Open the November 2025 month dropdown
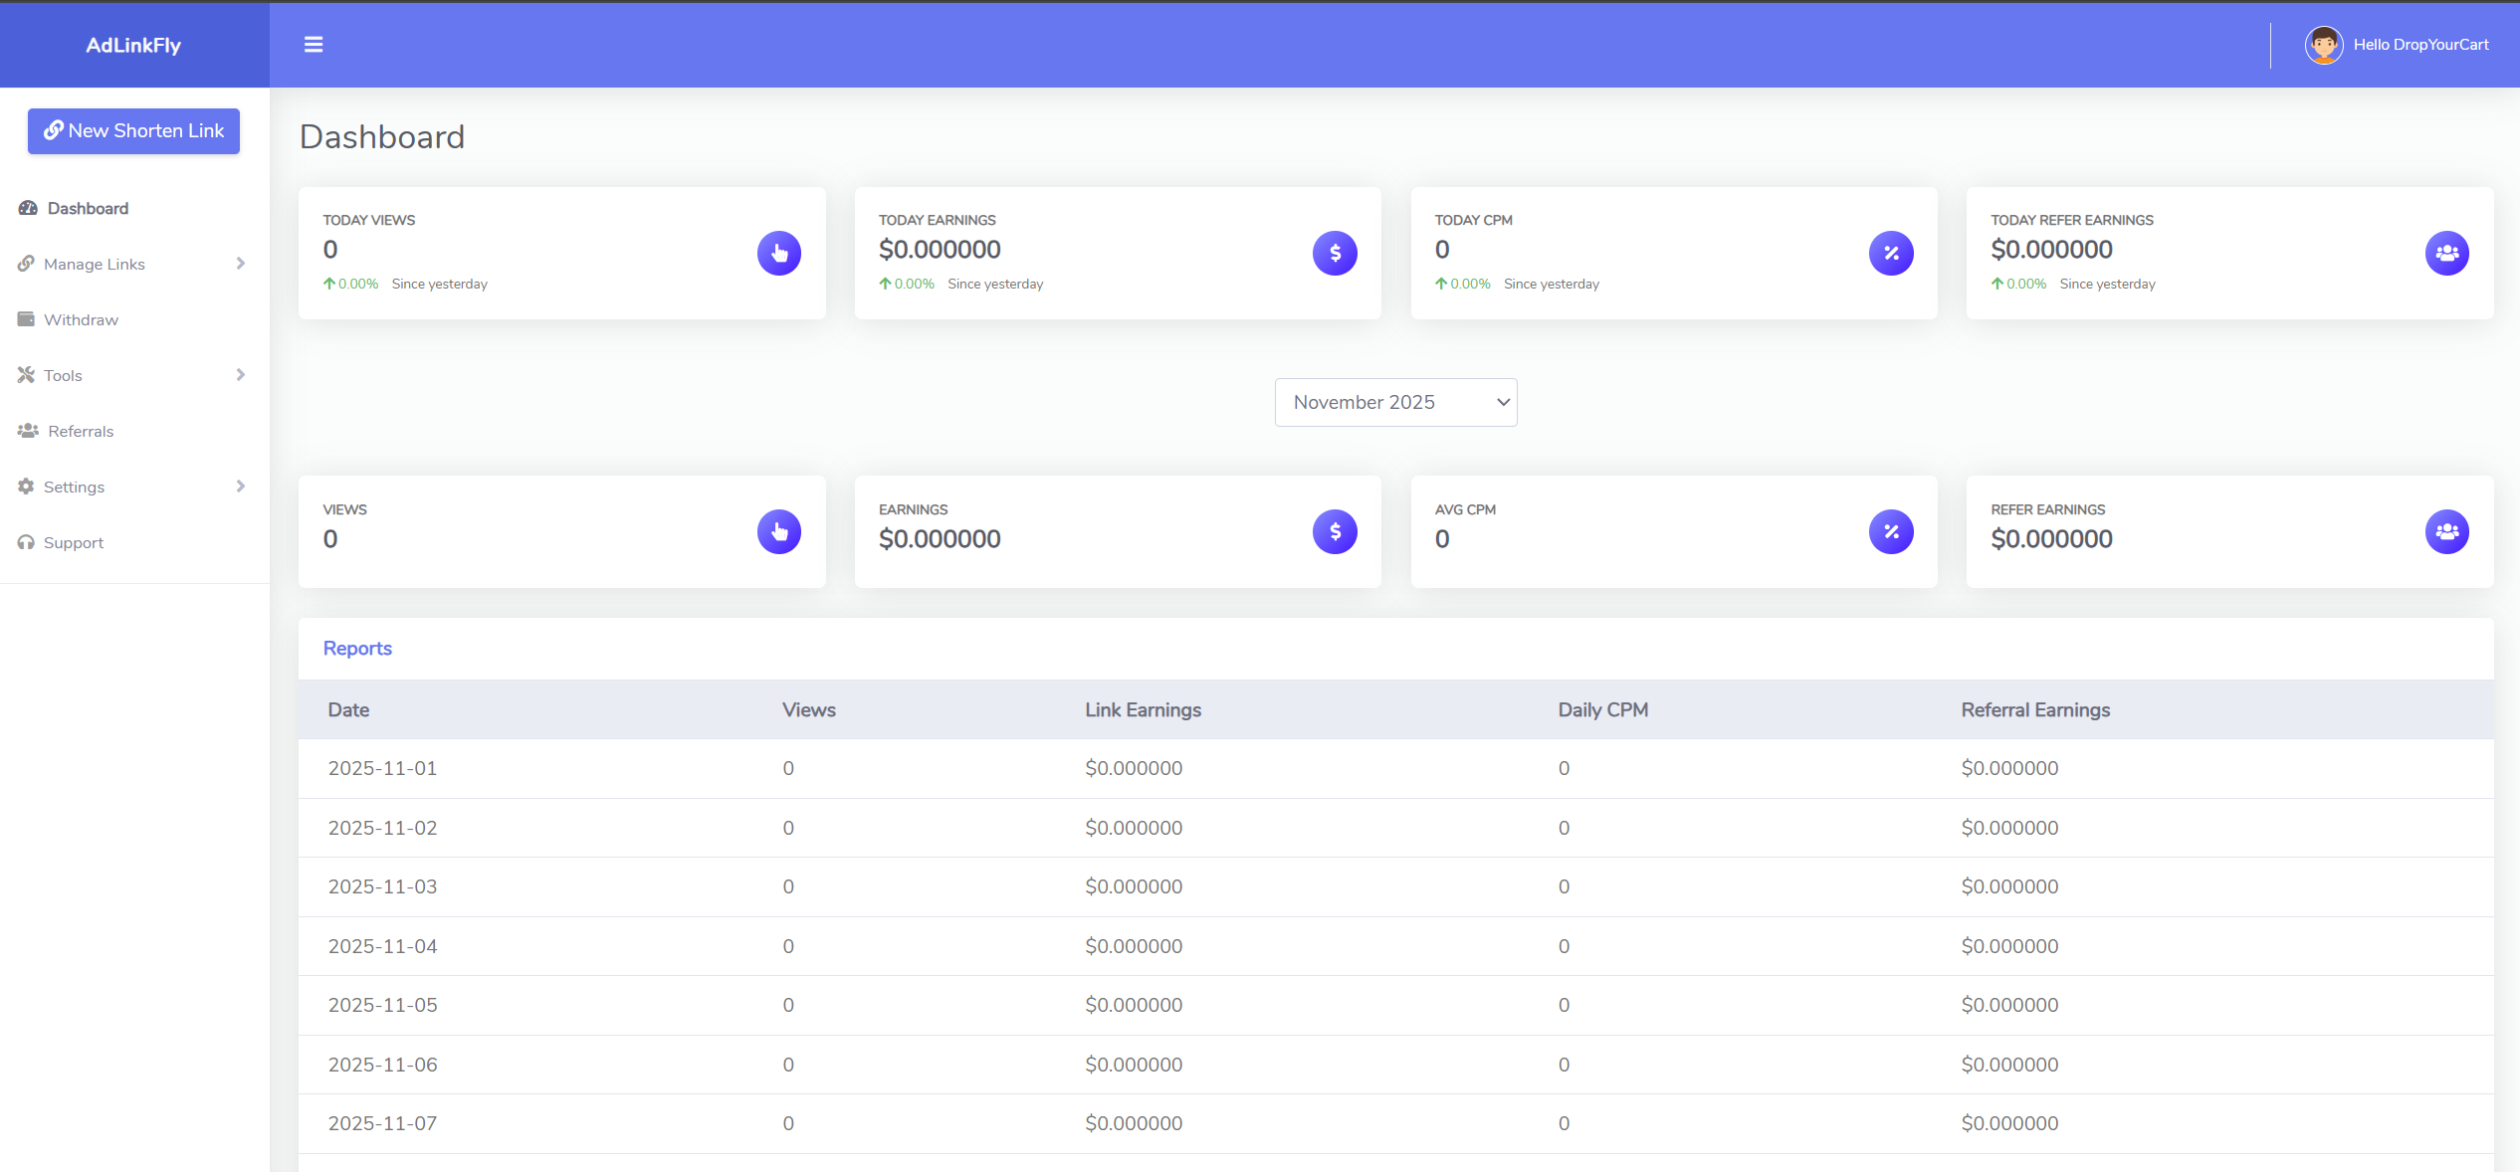Image resolution: width=2520 pixels, height=1172 pixels. [1395, 402]
